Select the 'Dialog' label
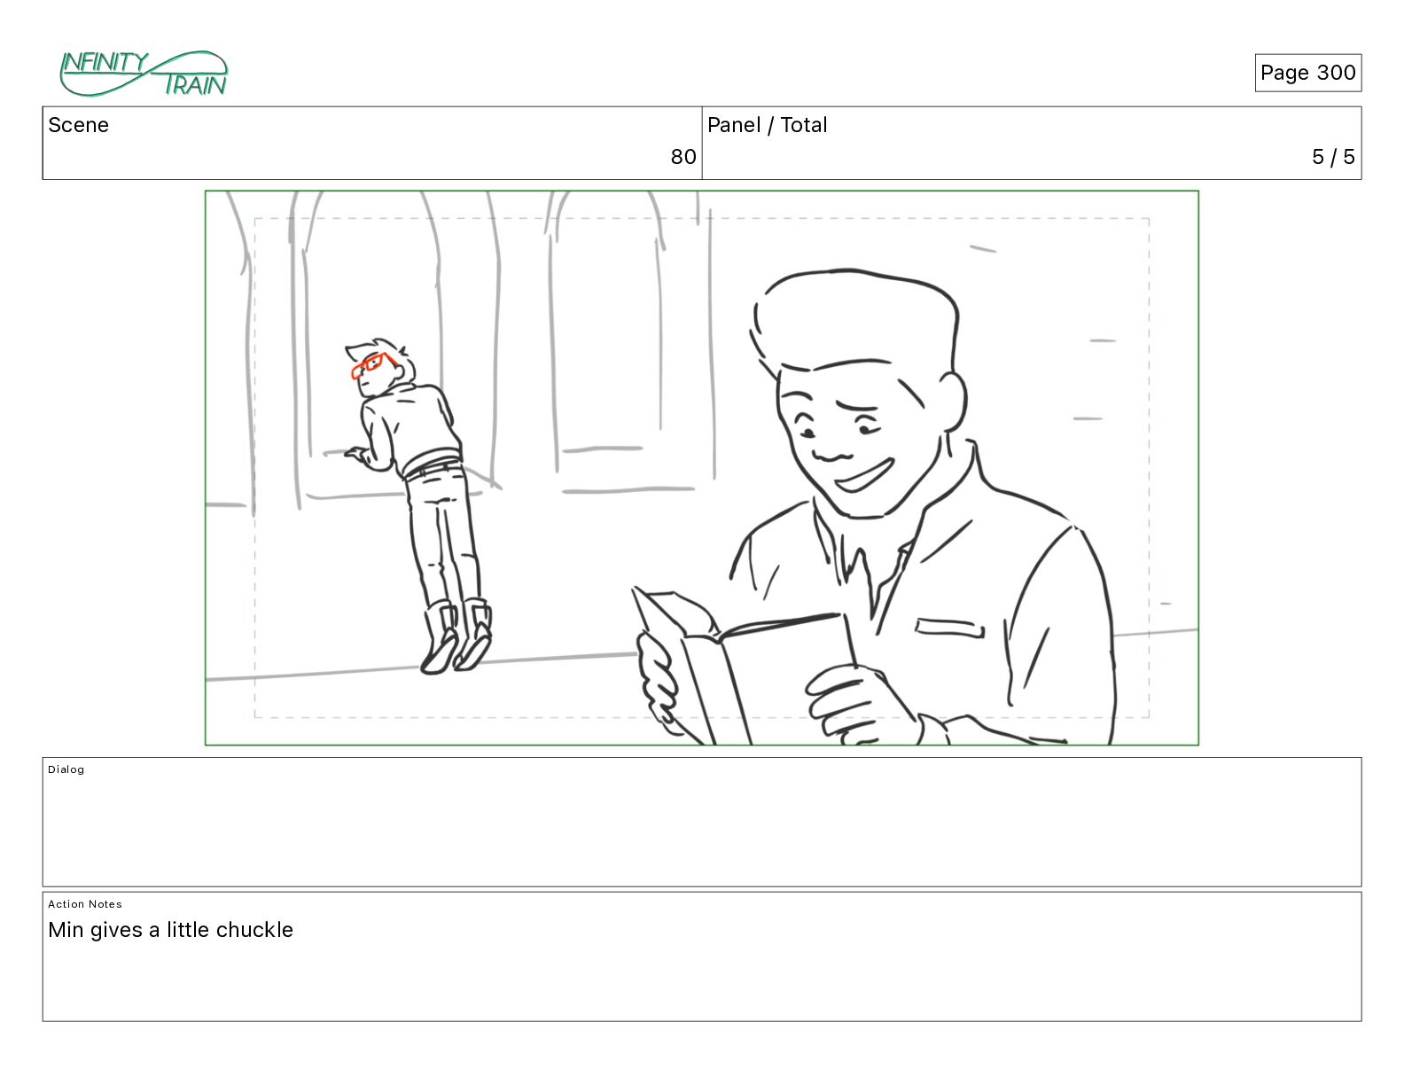Screen dimensions: 1404x1085 coord(66,769)
